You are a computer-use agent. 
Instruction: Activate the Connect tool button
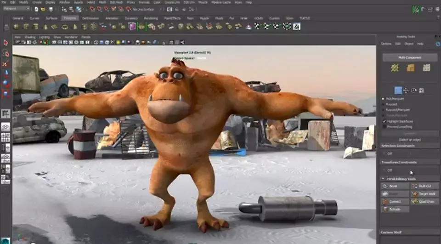pos(395,202)
